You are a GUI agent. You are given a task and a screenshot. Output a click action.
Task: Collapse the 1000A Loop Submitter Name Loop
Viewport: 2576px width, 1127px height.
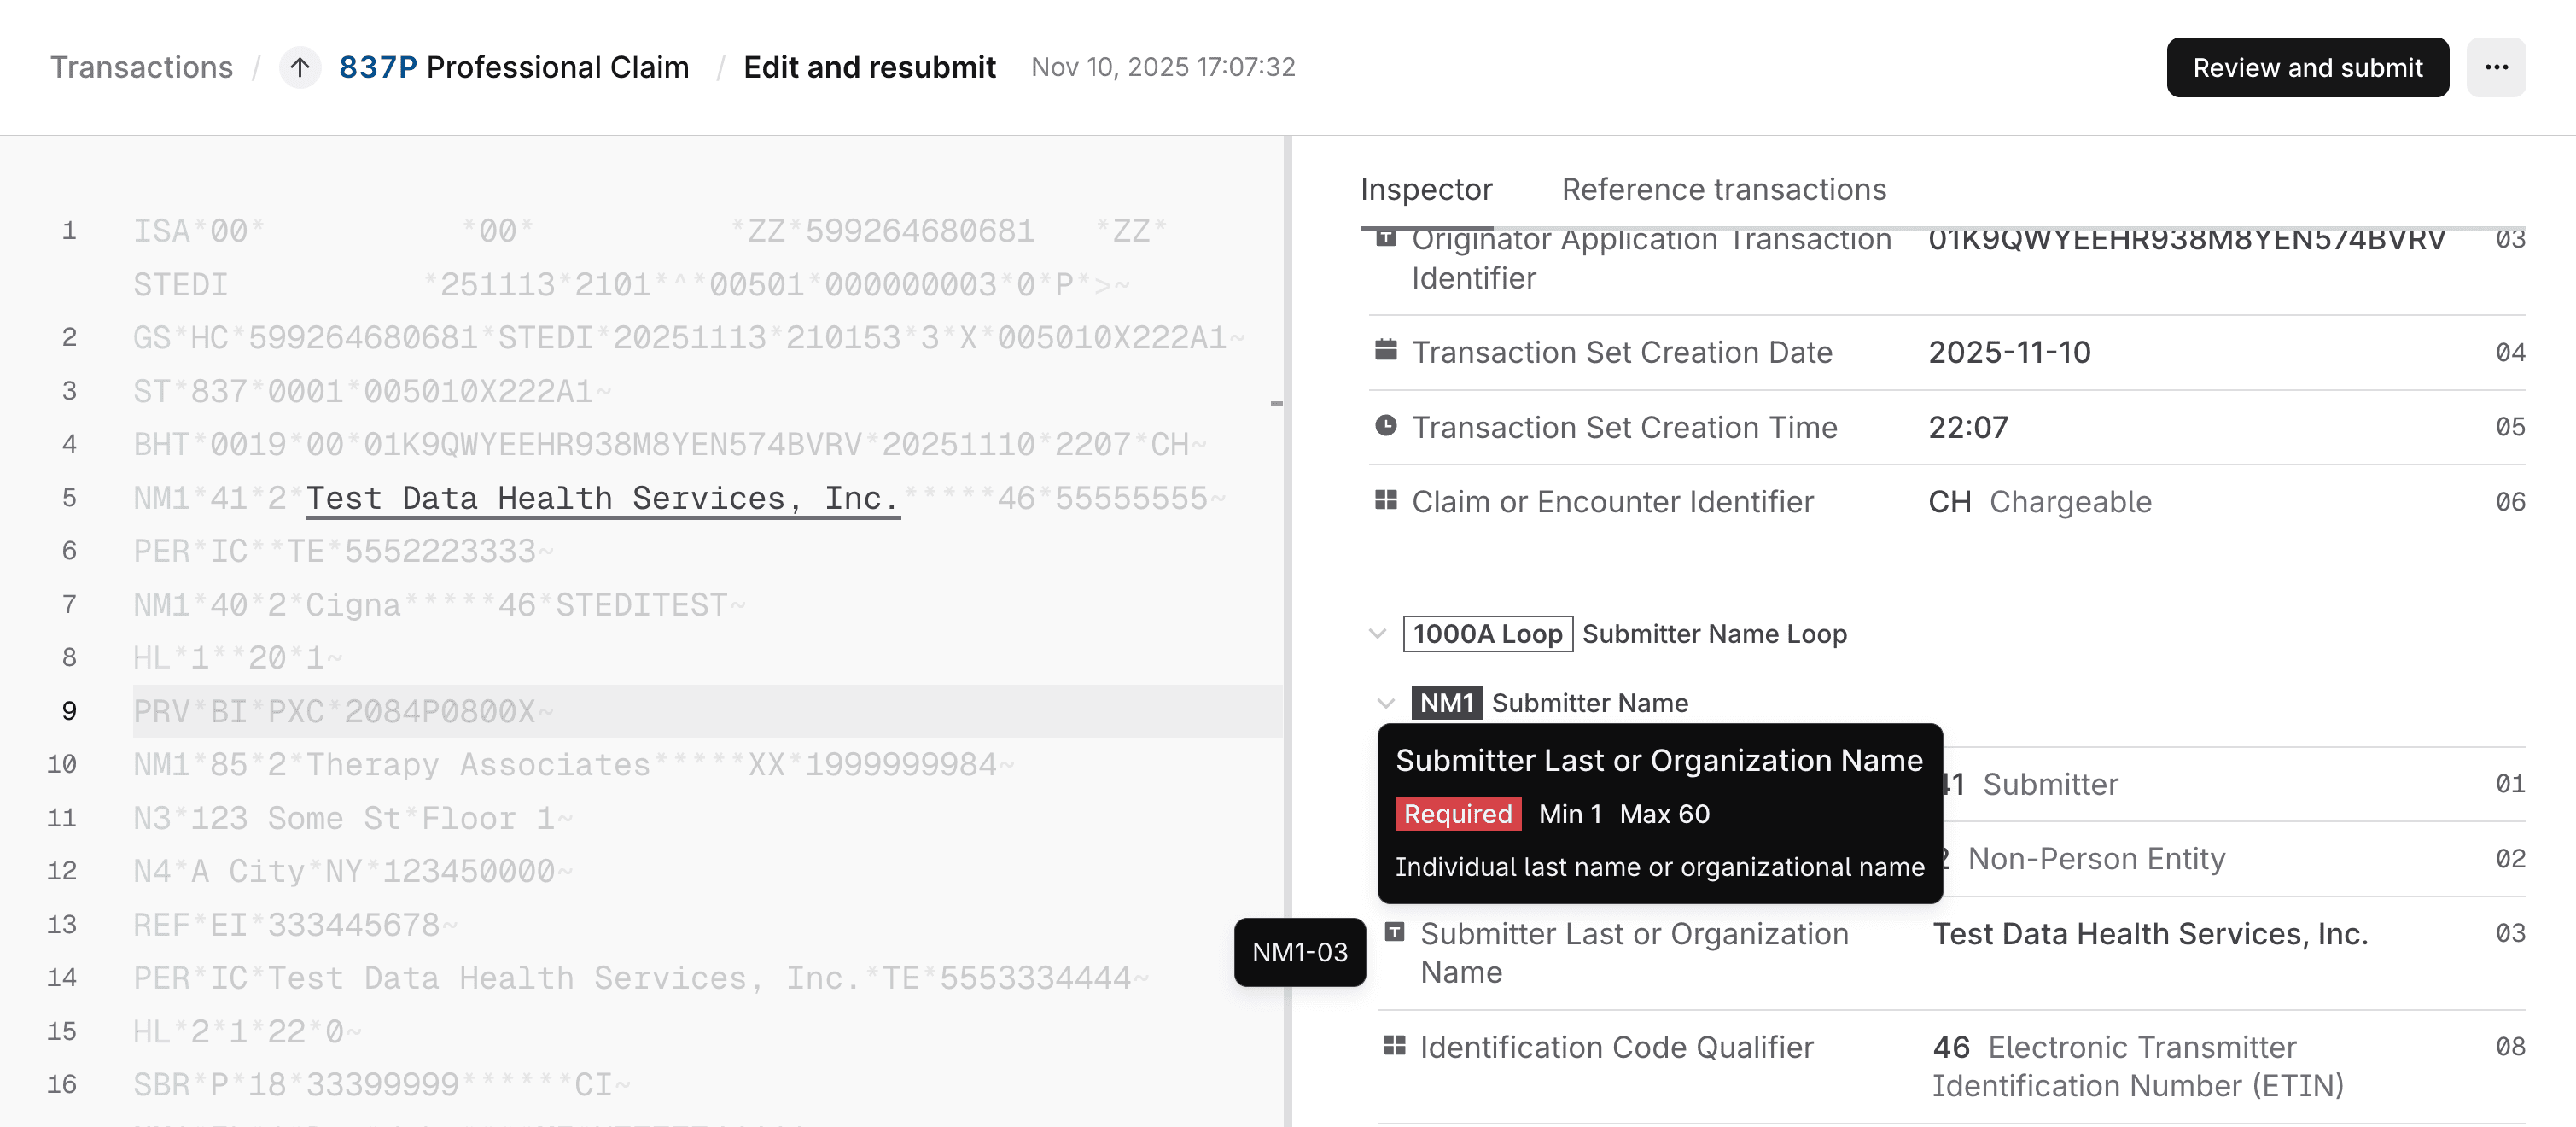(1378, 634)
